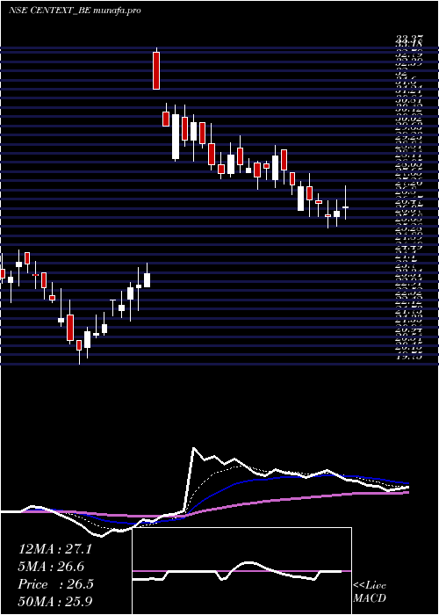Click the tall red gap-up candle at the price peak
This screenshot has height=615, width=439.
click(x=156, y=69)
